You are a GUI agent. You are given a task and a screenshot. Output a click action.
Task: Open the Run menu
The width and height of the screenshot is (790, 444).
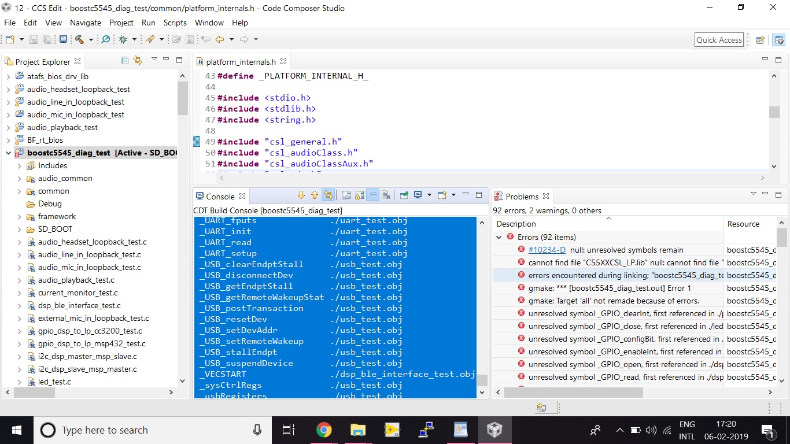tap(149, 23)
